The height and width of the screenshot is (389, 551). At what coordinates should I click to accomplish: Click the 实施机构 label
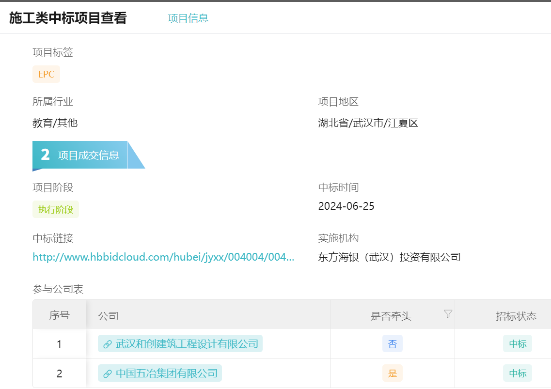pyautogui.click(x=338, y=238)
